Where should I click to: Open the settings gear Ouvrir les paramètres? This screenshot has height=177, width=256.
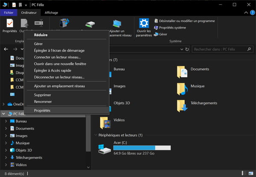144,23
